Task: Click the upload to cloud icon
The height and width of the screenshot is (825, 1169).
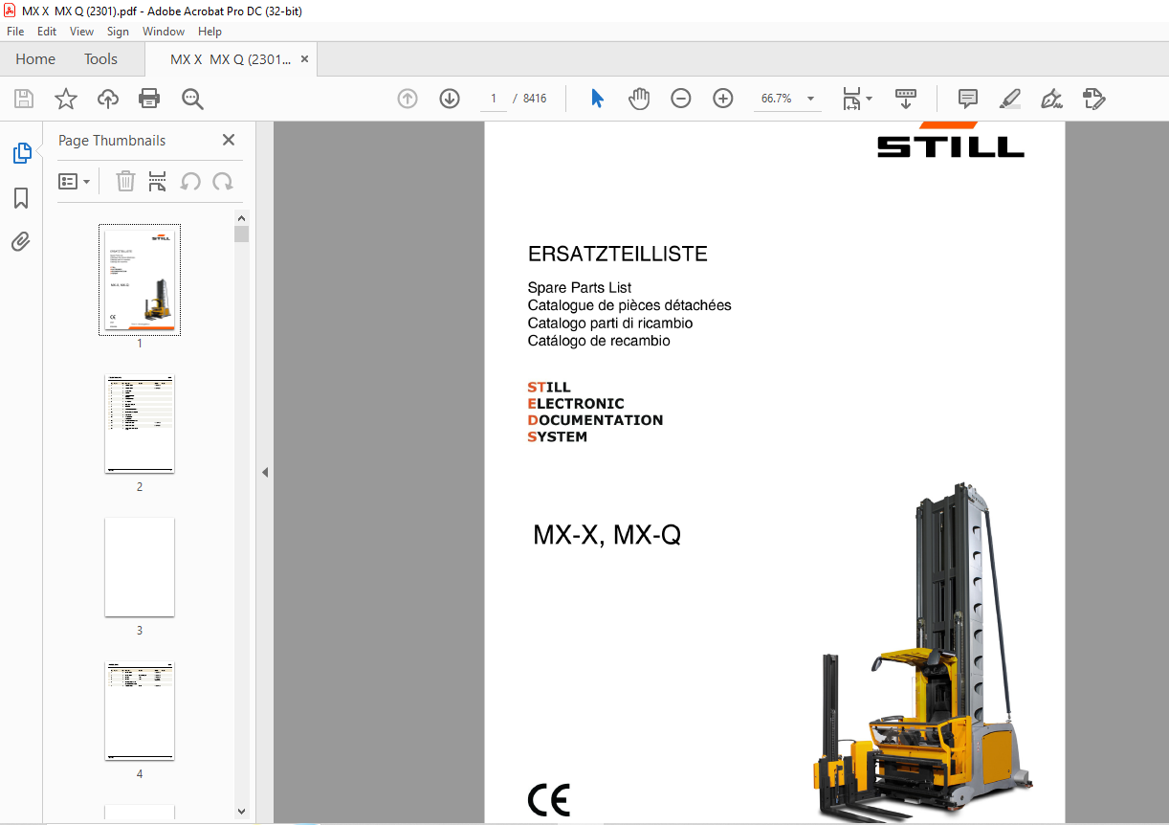Action: [x=108, y=99]
